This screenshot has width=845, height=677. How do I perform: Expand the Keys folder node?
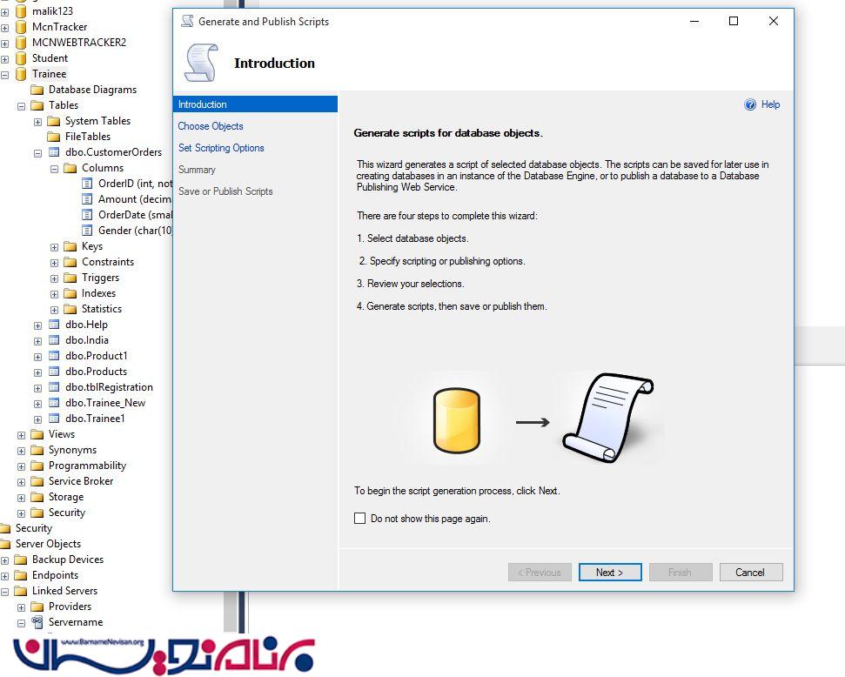[x=54, y=246]
